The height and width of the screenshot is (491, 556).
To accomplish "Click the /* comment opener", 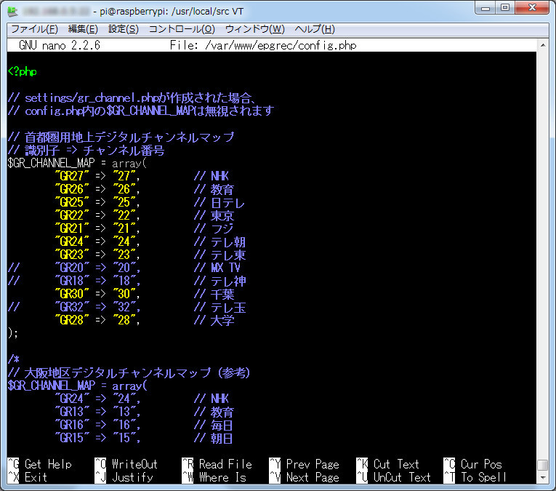I will pyautogui.click(x=14, y=359).
